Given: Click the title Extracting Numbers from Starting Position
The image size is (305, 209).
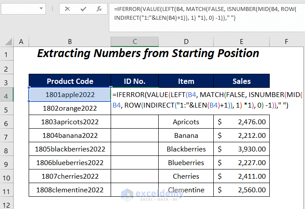Looking at the screenshot, I should (x=148, y=54).
